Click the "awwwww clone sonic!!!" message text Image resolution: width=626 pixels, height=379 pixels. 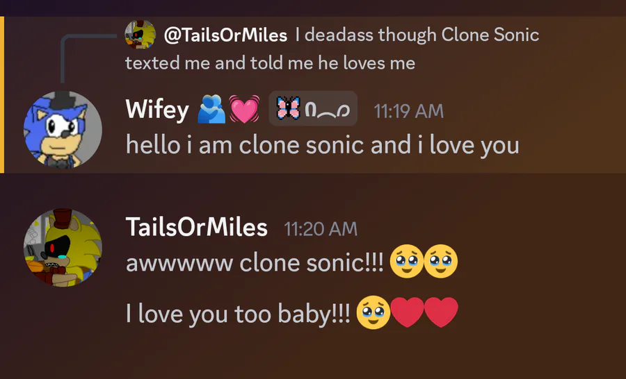(255, 263)
